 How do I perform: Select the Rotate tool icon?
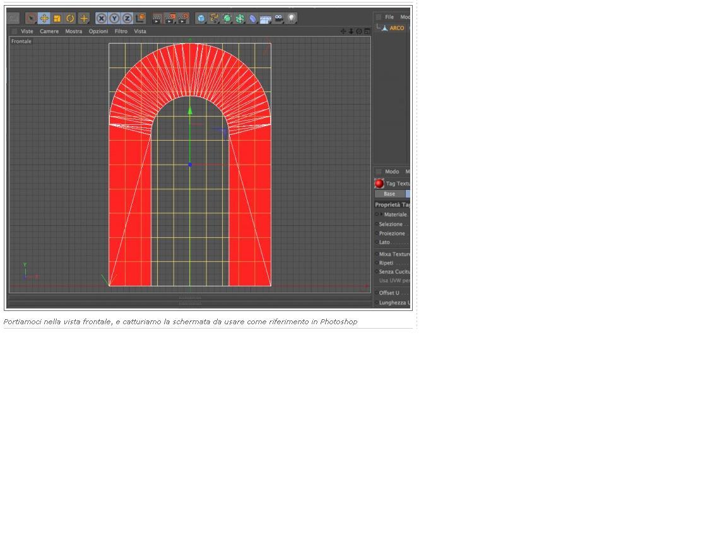(x=70, y=18)
